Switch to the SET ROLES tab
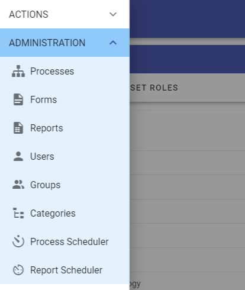The height and width of the screenshot is (290, 245). [x=154, y=88]
